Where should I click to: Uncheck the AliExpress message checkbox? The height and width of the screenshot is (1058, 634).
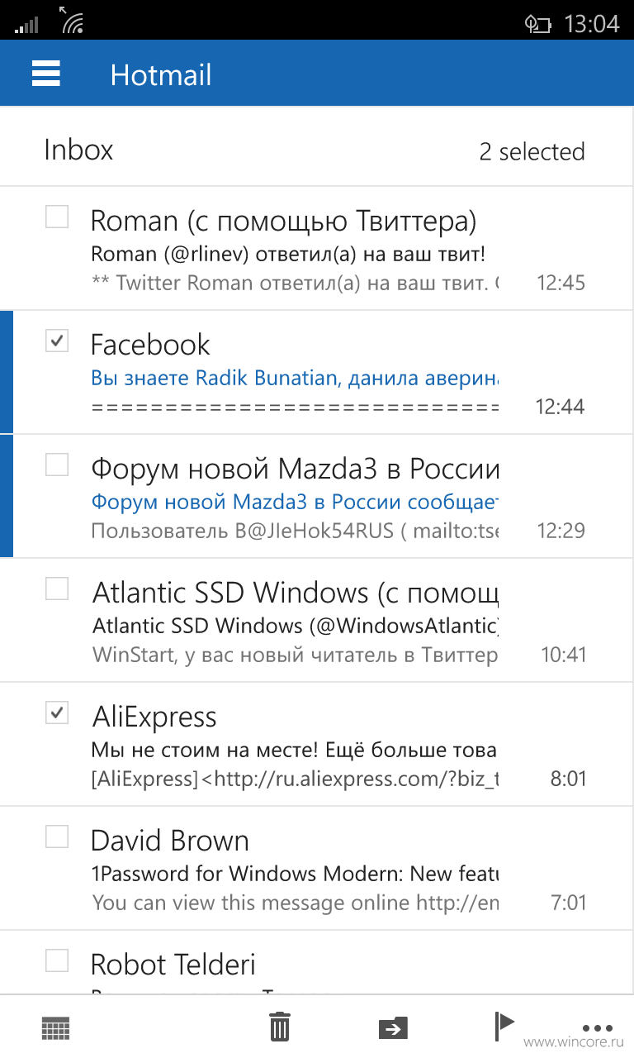click(x=56, y=712)
